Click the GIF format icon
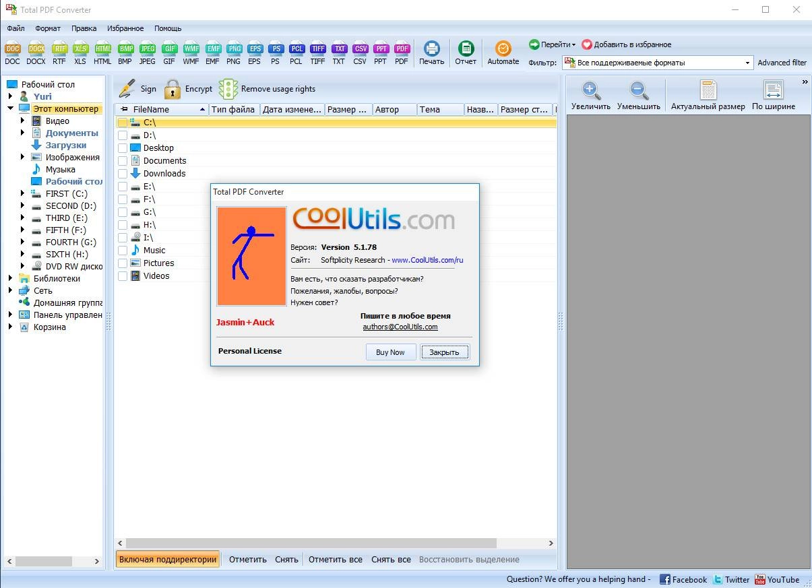Viewport: 812px width, 588px height. [169, 53]
